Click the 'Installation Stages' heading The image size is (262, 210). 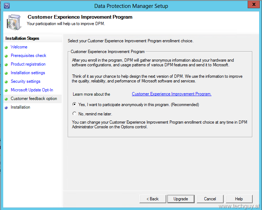coord(22,38)
